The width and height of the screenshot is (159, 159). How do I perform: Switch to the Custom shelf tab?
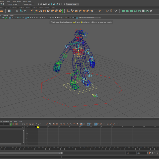[21, 8]
